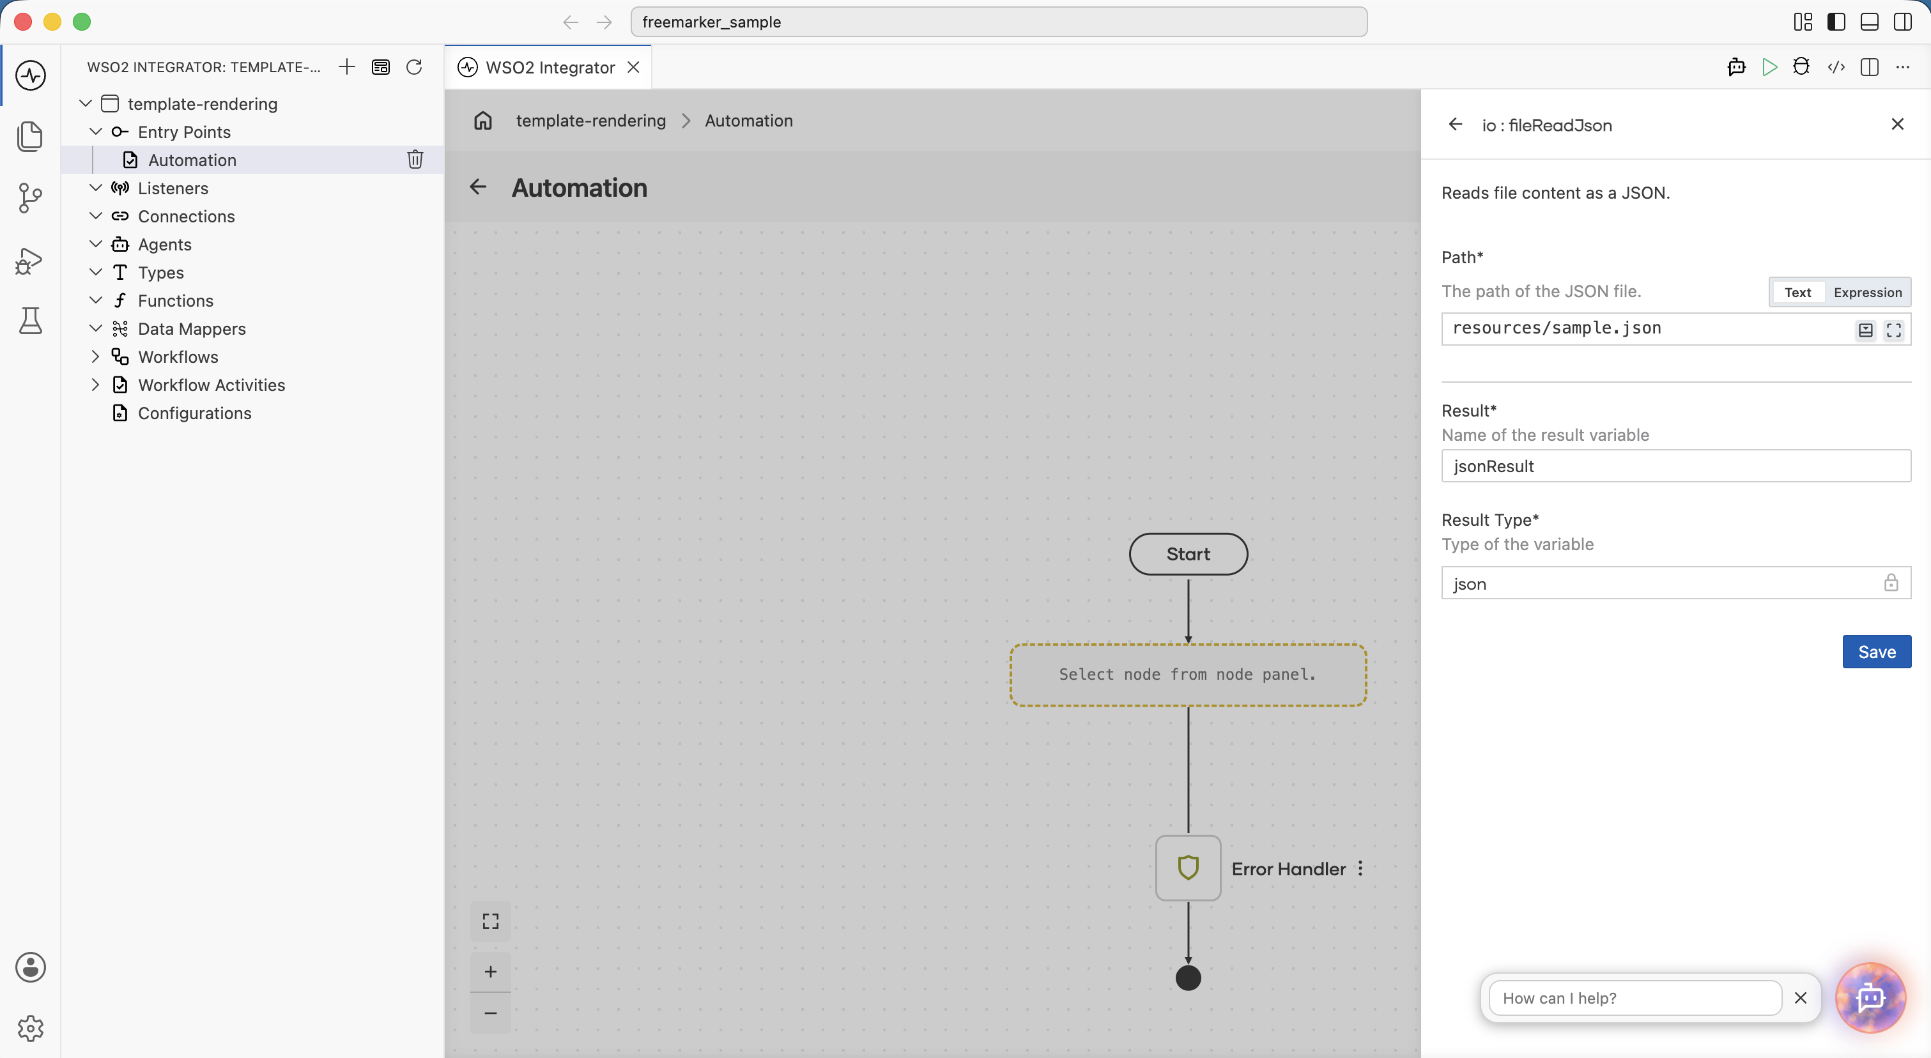Collapse the Entry Points section
The height and width of the screenshot is (1058, 1931).
click(95, 131)
